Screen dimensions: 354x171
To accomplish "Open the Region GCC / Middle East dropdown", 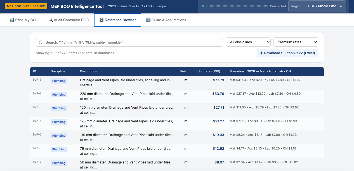I will point(317,6).
